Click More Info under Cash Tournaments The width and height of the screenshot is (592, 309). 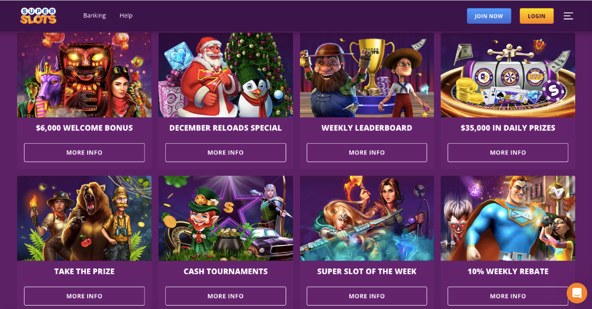pos(225,296)
